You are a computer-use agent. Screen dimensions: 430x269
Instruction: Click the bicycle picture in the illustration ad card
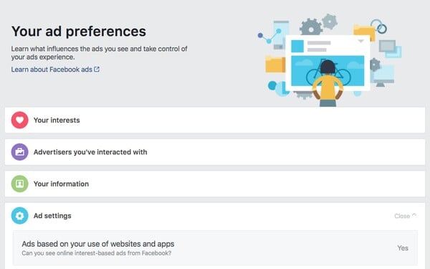click(328, 71)
